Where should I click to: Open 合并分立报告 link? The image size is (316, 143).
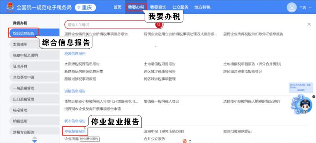tap(154, 139)
